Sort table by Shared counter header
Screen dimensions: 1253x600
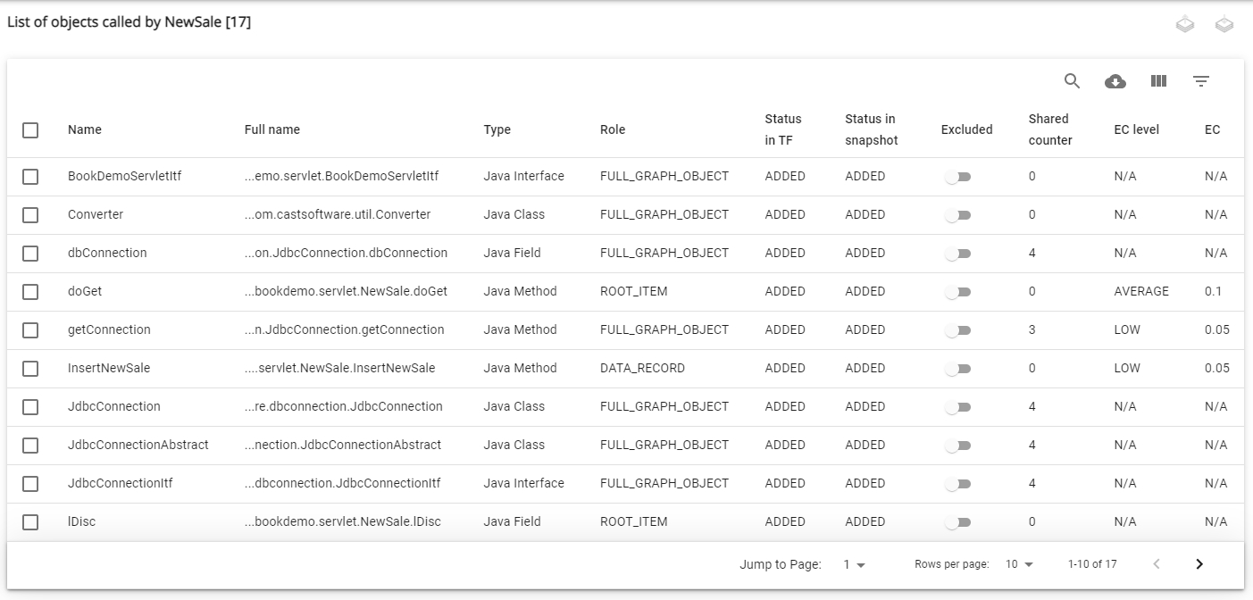[1049, 129]
